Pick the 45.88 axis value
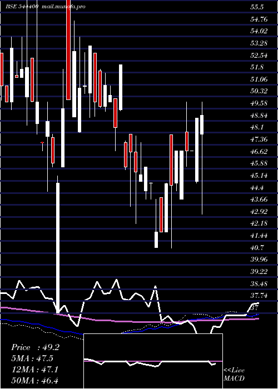 click(x=259, y=163)
